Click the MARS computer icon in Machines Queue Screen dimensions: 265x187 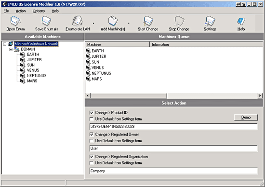[88, 79]
